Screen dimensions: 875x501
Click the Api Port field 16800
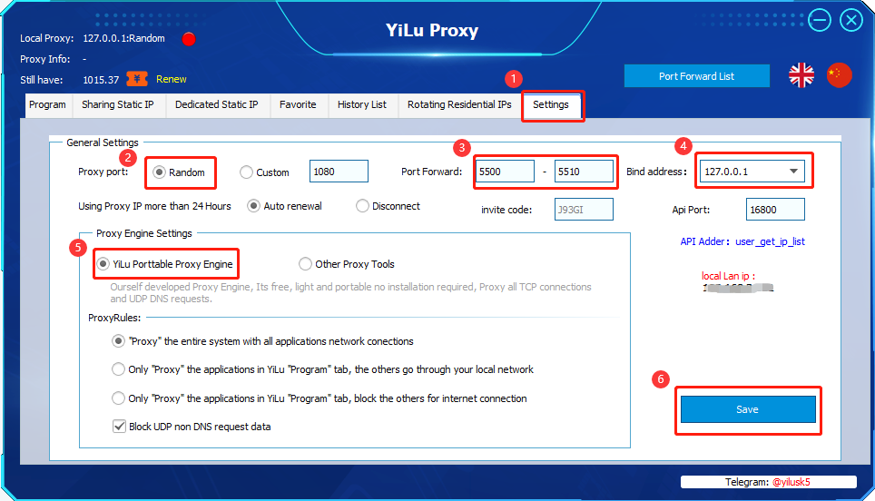pyautogui.click(x=775, y=210)
